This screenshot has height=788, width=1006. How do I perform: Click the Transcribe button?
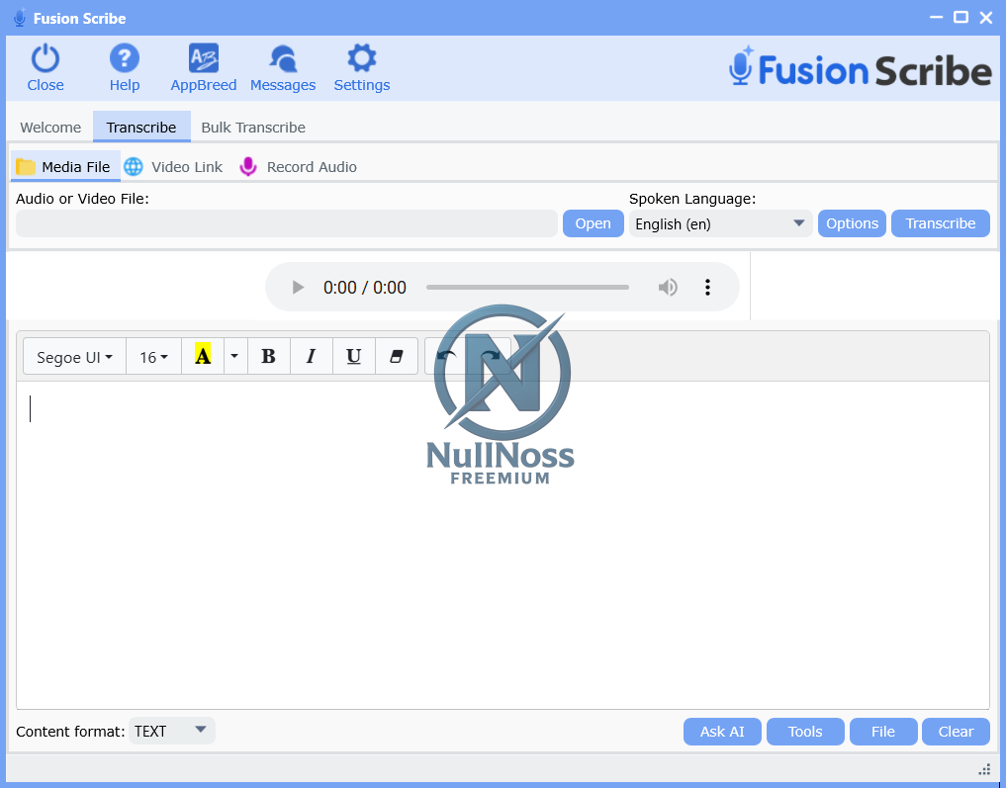click(x=940, y=223)
